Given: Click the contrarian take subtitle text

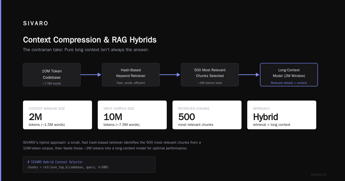Looking at the screenshot, I should 86,50.
